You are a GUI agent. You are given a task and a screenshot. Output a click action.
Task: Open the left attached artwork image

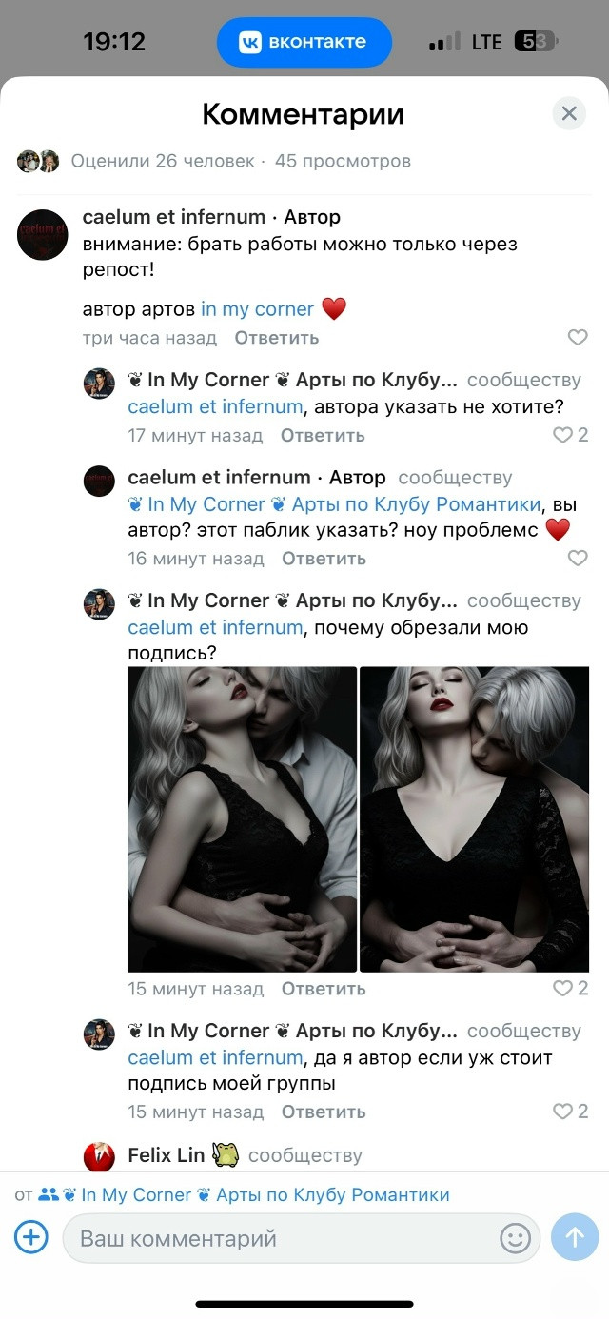point(243,818)
